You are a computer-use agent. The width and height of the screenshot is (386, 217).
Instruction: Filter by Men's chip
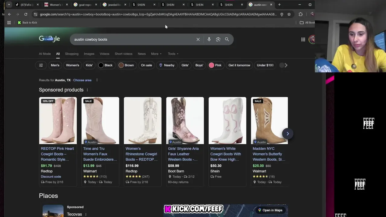[55, 65]
